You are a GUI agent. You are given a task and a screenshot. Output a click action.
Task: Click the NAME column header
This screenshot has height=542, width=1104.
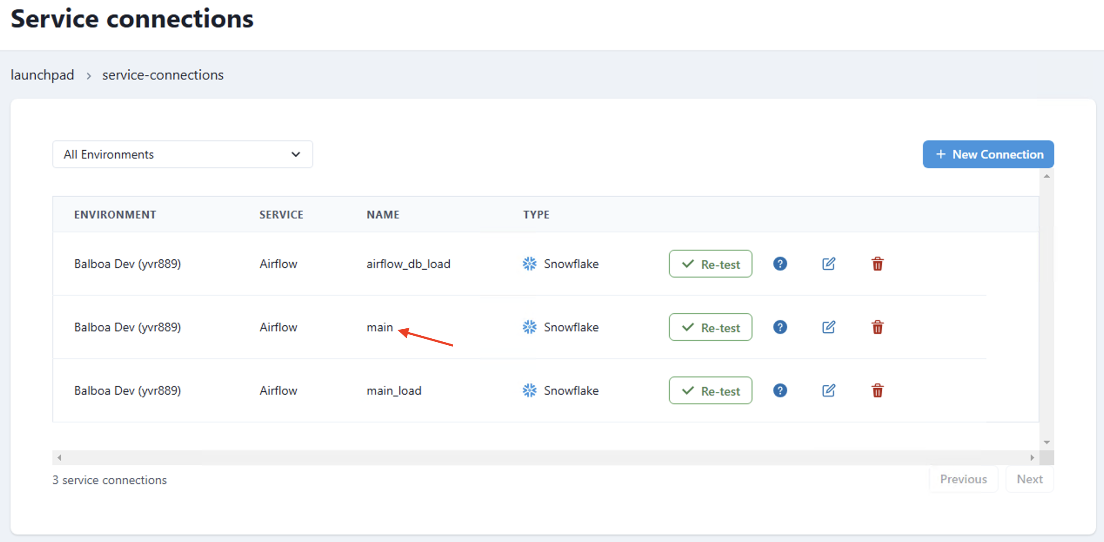click(x=383, y=215)
